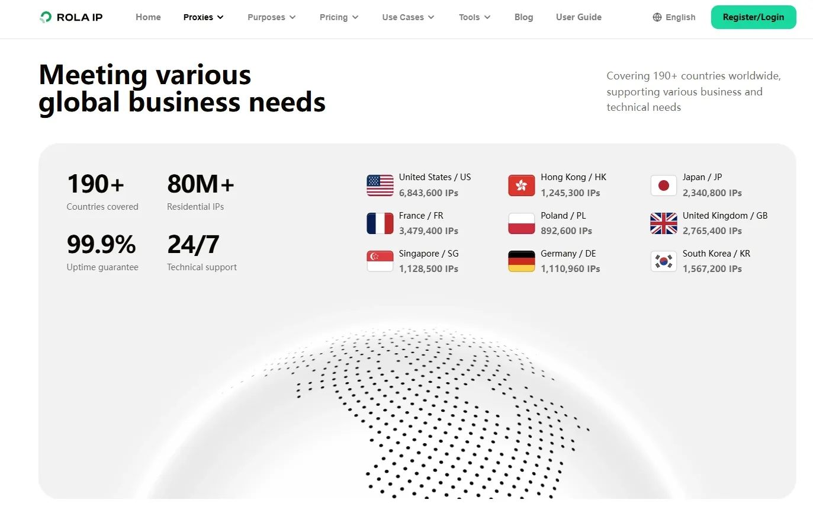The height and width of the screenshot is (509, 813).
Task: Click the 892,600 IPs count
Action: coord(566,231)
